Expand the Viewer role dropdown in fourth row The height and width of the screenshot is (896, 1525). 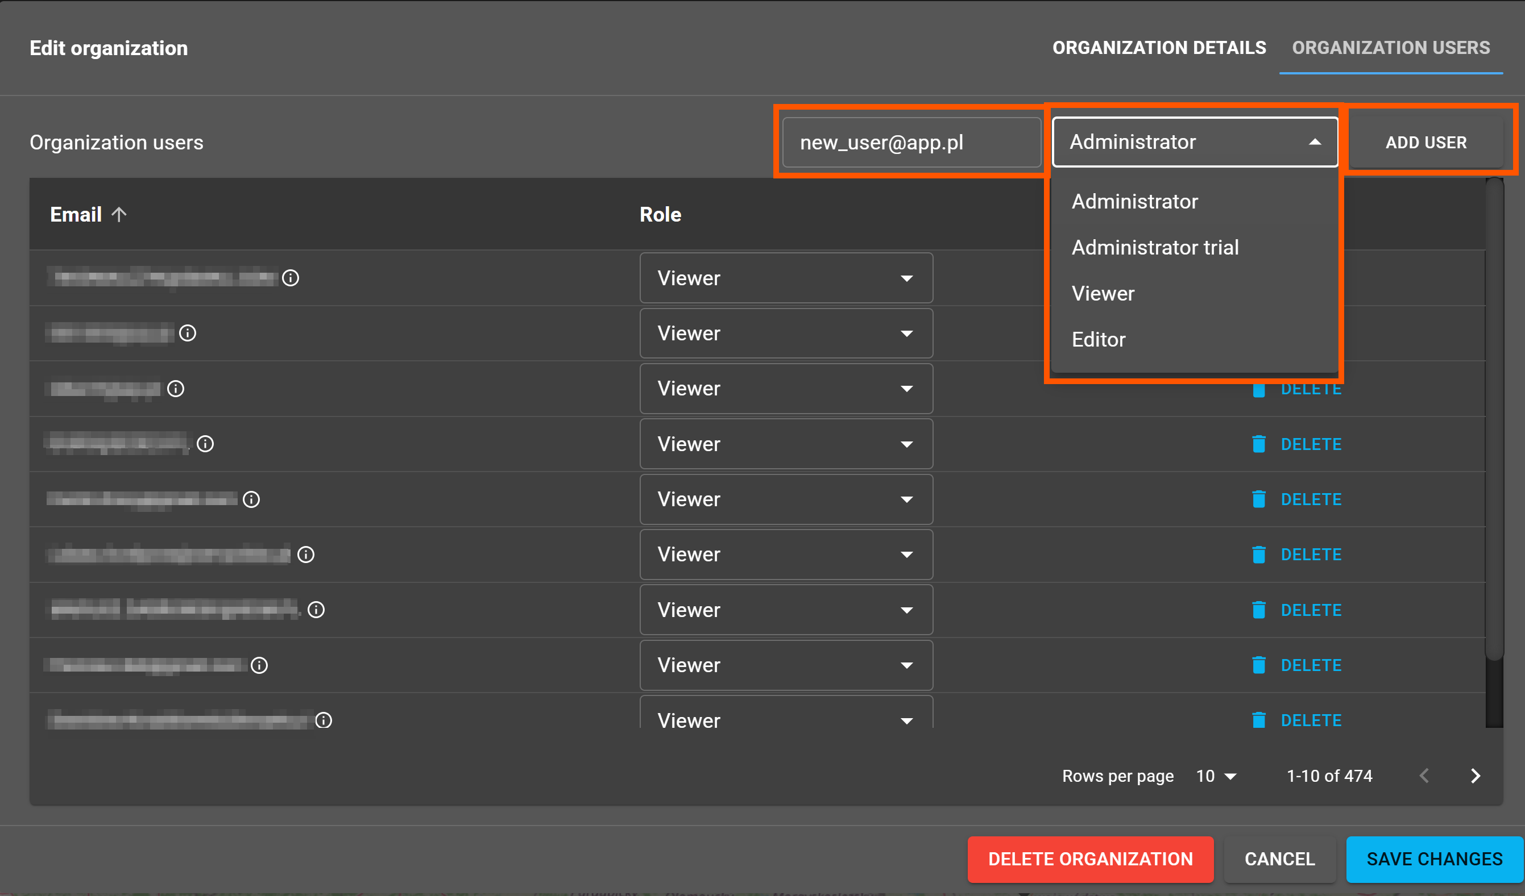(786, 444)
